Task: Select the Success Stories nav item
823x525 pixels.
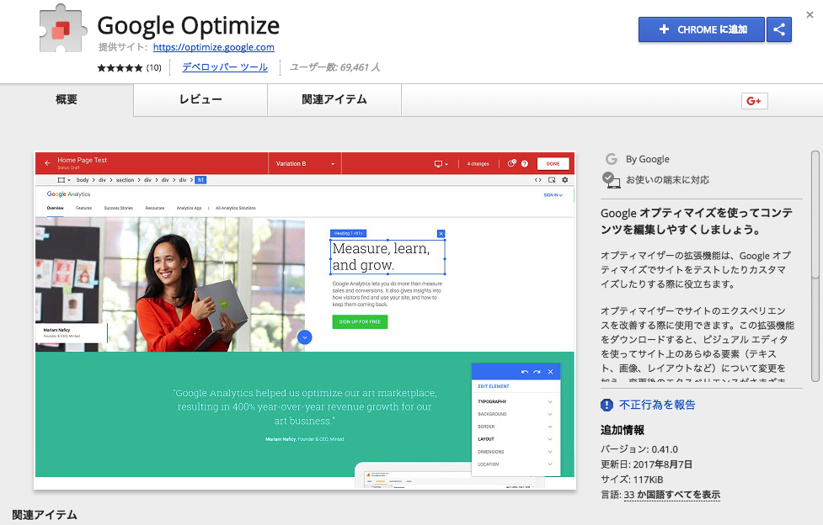Action: point(119,208)
